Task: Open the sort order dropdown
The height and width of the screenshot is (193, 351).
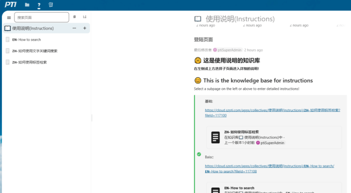Action: [x=85, y=17]
